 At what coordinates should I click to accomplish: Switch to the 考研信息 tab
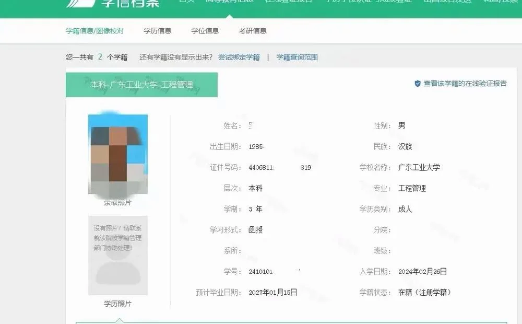tap(253, 31)
